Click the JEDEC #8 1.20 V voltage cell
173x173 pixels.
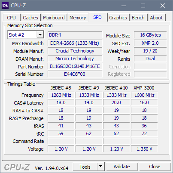[x=61, y=149]
